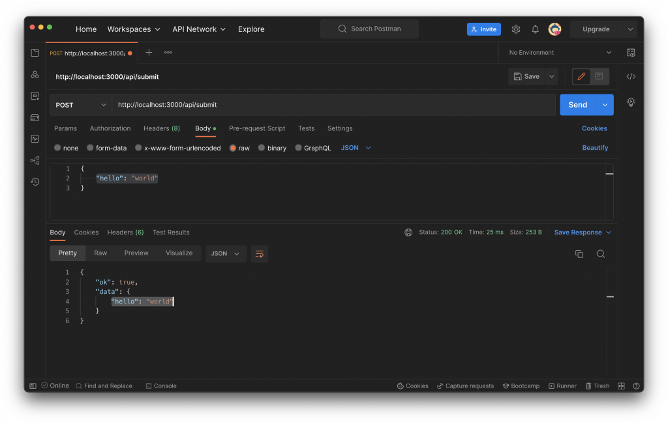Screen dimensions: 668x424
Task: Open the Monitors sidebar icon
Action: coord(35,139)
